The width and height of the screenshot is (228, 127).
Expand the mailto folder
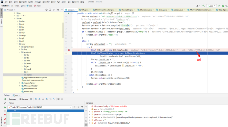point(22,75)
